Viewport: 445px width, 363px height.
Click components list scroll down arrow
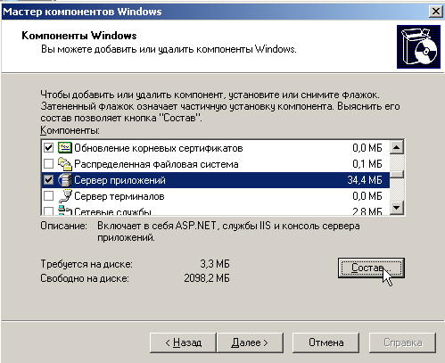(x=397, y=207)
